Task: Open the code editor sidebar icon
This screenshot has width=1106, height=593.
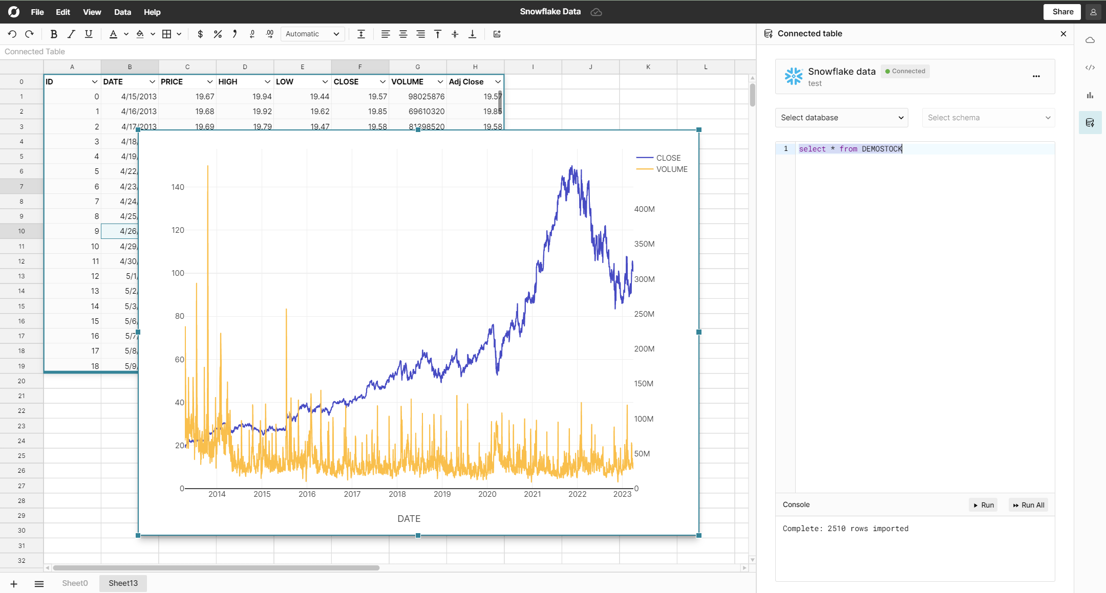Action: (1090, 68)
